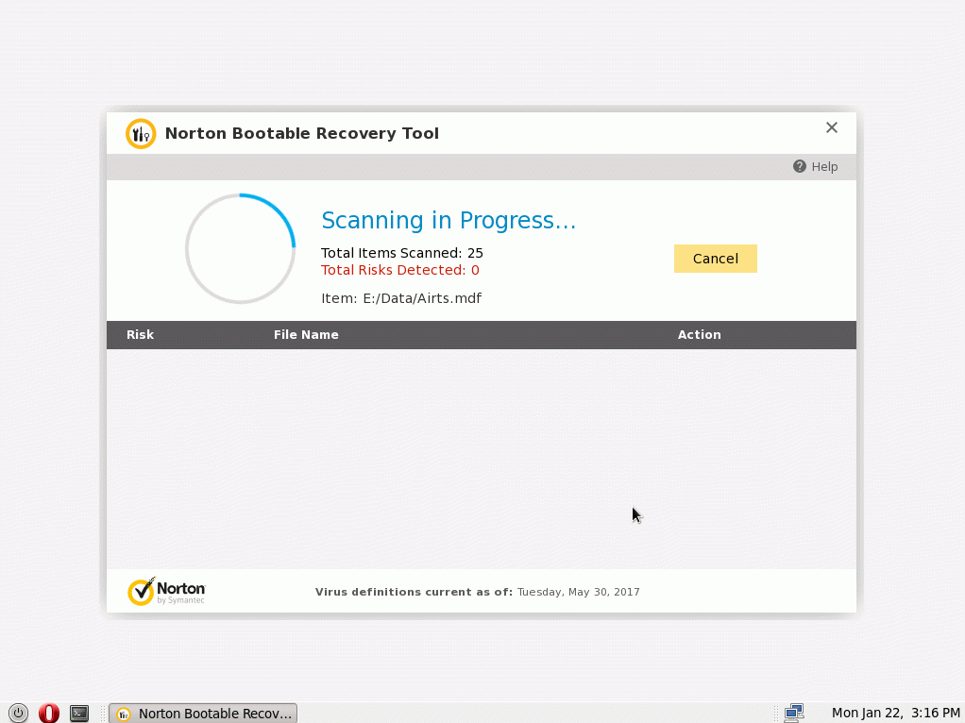
Task: Click the Norton tools logo icon in title
Action: click(x=141, y=133)
